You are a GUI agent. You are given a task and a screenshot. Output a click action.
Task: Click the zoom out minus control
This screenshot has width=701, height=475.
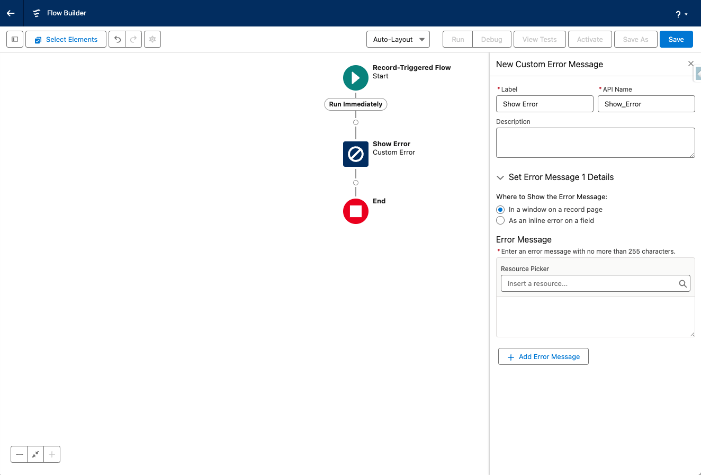click(x=19, y=454)
